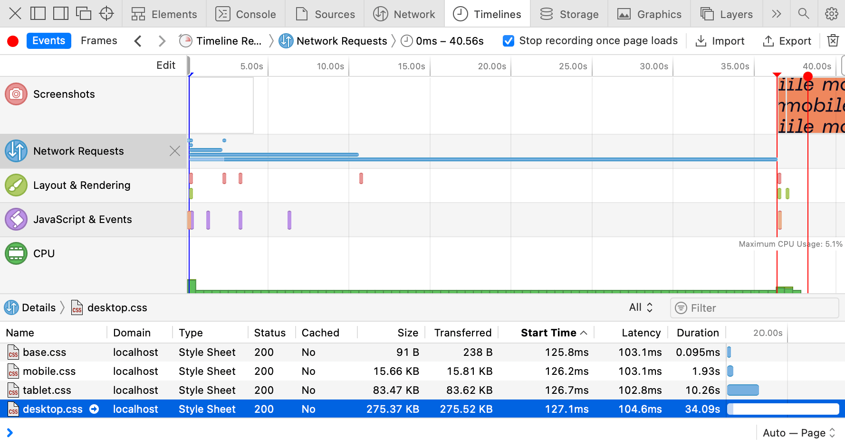845x446 pixels.
Task: Click the 275.37 KB size cell
Action: 393,409
